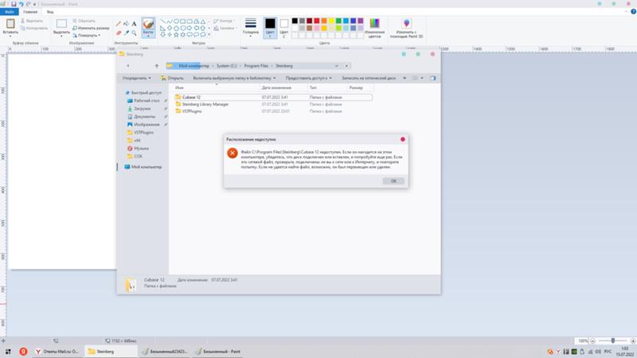
Task: Select the Text tool in Paint
Action: 134,24
